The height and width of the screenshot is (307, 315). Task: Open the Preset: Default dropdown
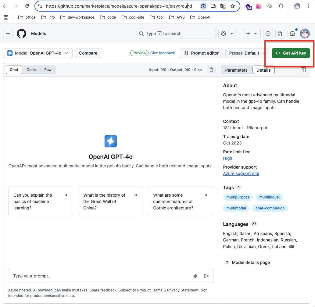pyautogui.click(x=247, y=53)
